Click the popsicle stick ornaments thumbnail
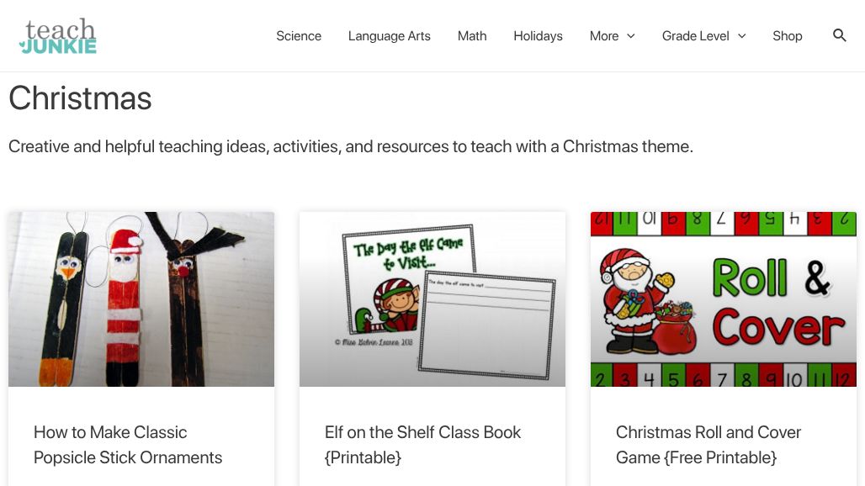 point(141,299)
